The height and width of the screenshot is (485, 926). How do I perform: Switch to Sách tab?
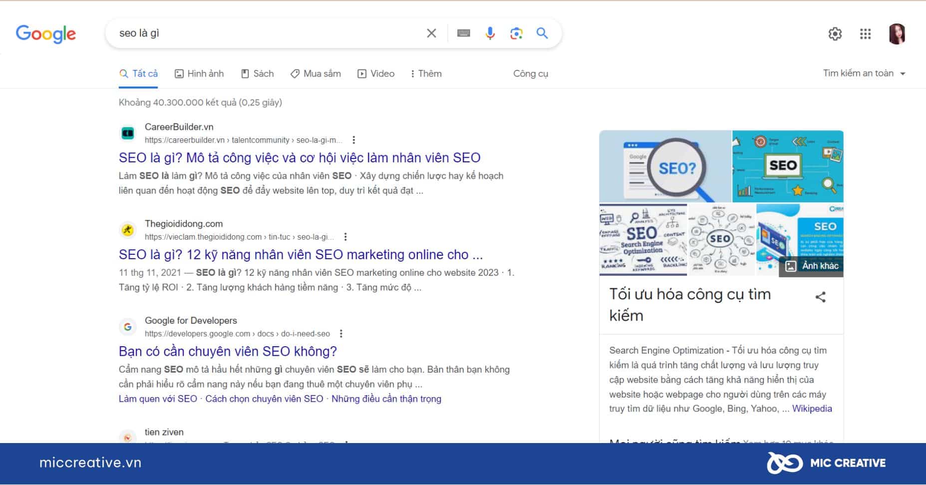tap(258, 74)
